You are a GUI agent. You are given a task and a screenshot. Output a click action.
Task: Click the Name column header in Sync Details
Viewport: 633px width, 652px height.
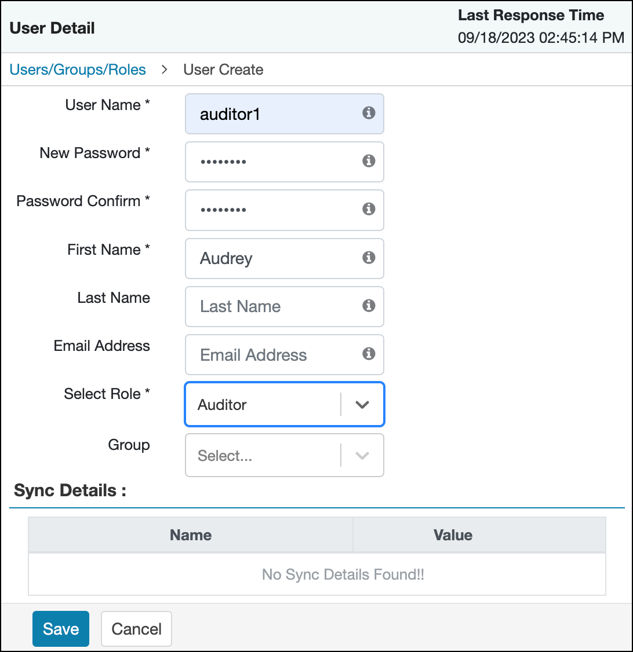click(190, 535)
